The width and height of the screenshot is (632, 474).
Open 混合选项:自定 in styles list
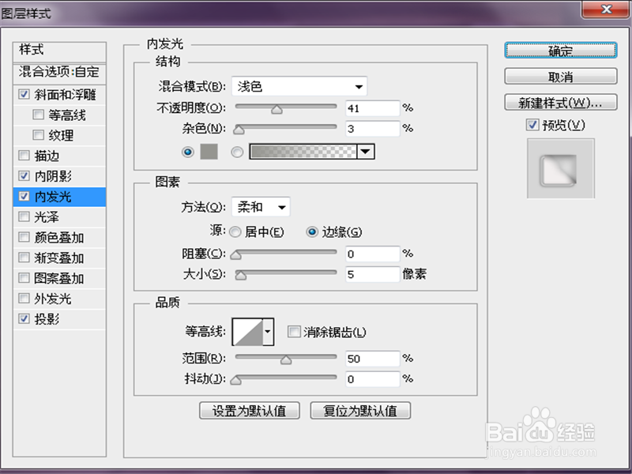[59, 73]
